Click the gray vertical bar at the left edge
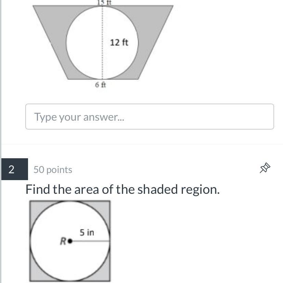 coord(1,141)
